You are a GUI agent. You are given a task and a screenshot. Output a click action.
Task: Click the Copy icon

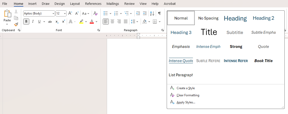coord(16,18)
